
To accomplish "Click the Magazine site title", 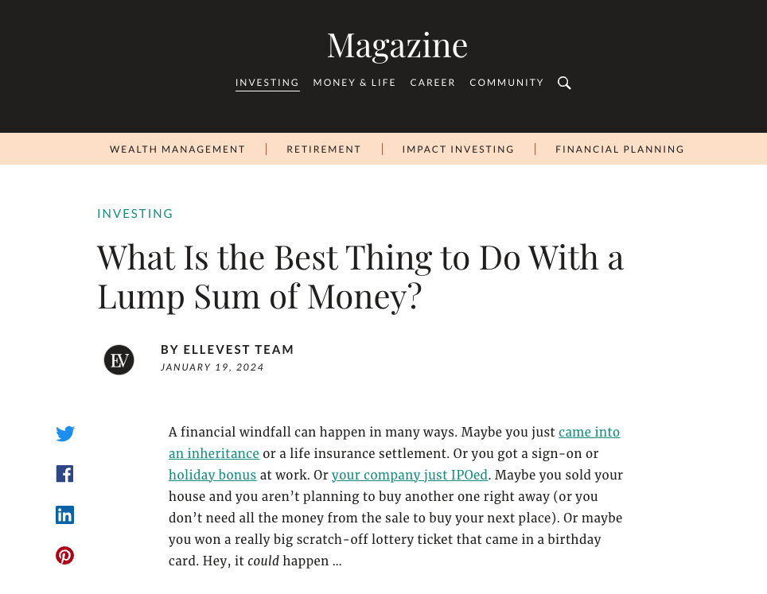I will [397, 45].
